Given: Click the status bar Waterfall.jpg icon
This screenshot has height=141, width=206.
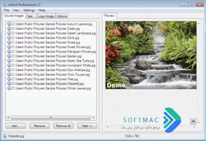Looking at the screenshot, I should [5, 136].
